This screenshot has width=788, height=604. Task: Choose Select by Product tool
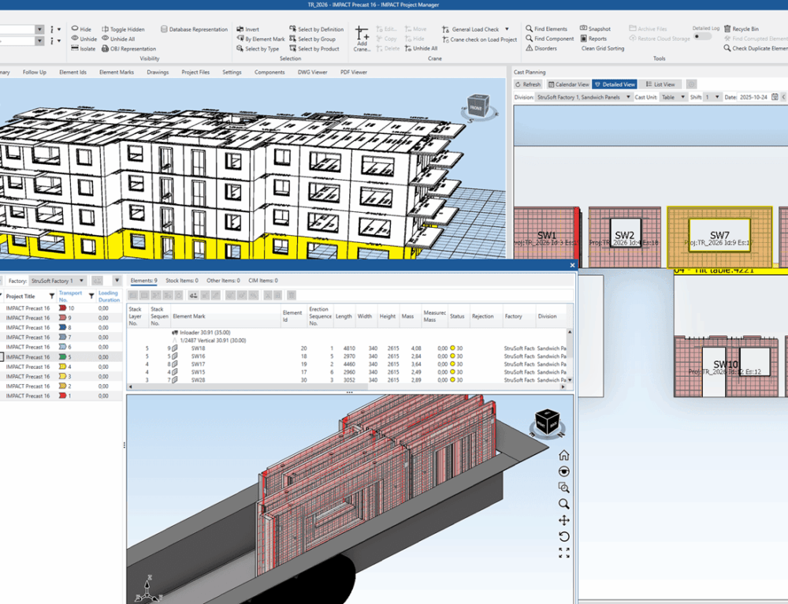click(314, 49)
